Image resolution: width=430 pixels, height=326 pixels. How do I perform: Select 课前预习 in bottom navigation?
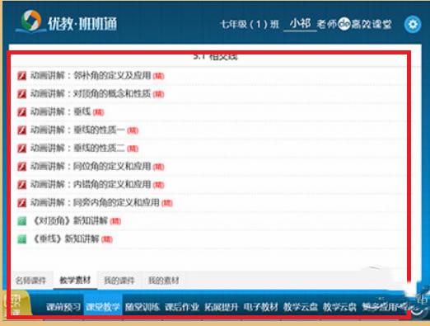point(63,307)
